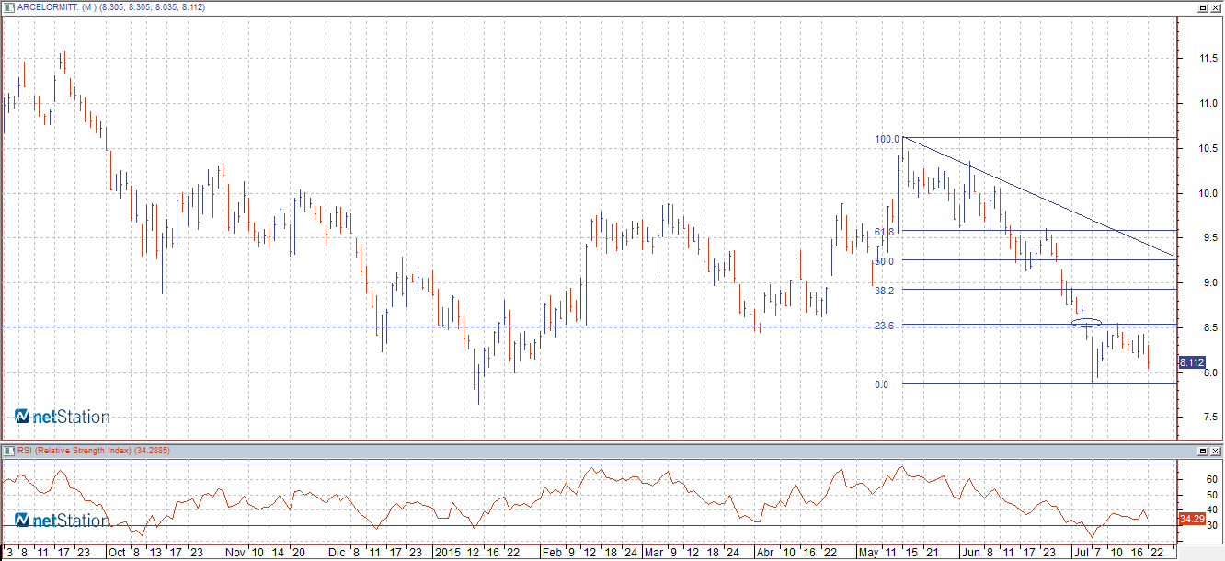Close the ARCELORMITT. price chart panel
This screenshot has width=1225, height=561.
(x=1216, y=7)
